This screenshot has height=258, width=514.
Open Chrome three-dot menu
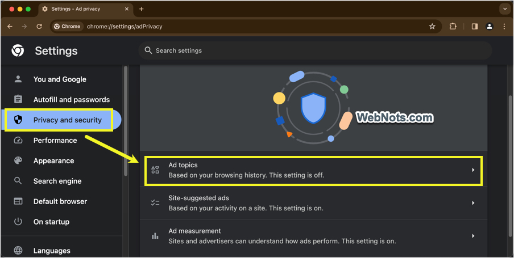tap(504, 26)
